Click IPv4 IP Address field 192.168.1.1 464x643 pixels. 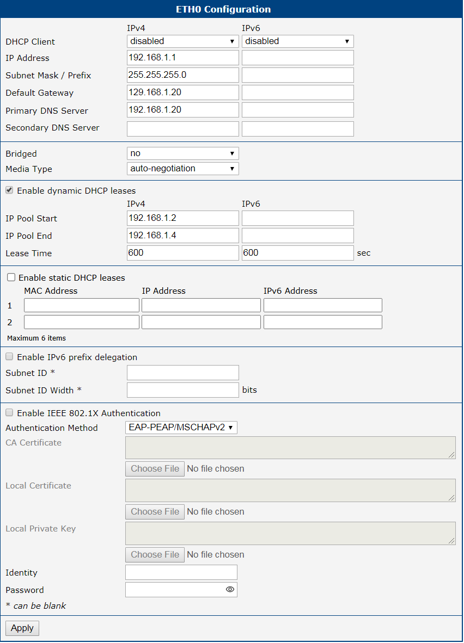pos(183,58)
